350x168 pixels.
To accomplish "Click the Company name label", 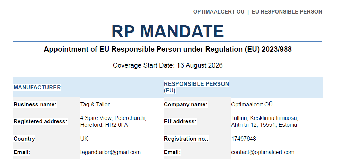I will [185, 104].
